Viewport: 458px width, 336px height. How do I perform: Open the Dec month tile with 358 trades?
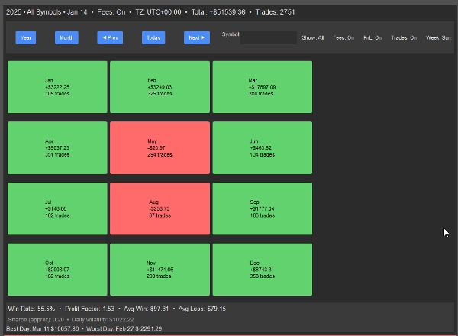262,269
